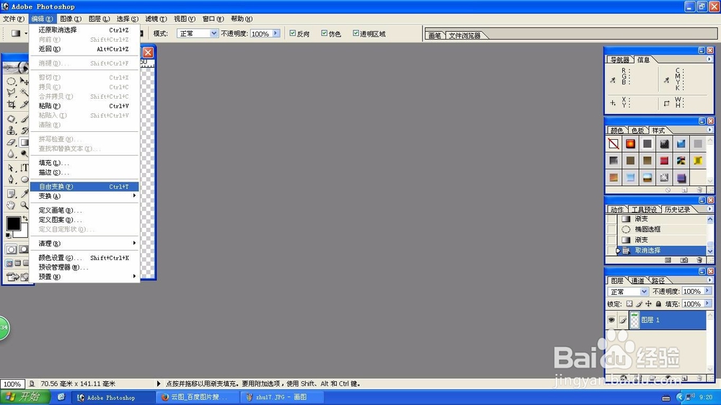Select the path selection arrow tool

pos(11,168)
